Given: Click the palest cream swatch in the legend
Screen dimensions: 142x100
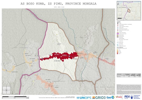Looking at the screenshot, I should pos(117,49).
